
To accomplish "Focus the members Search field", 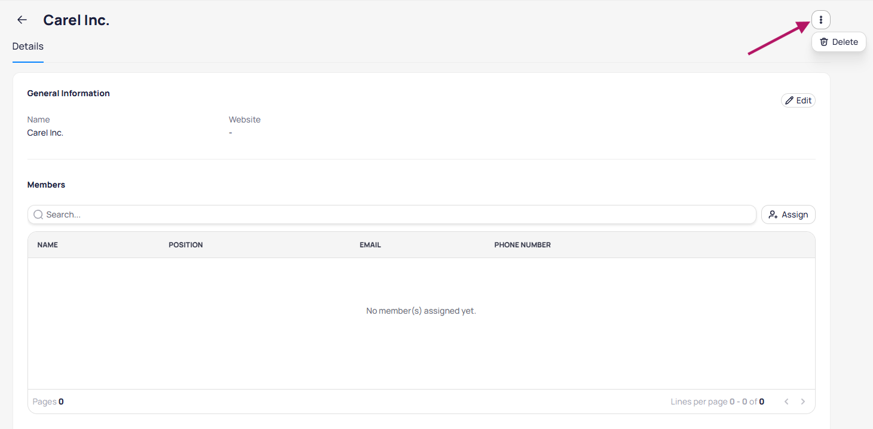I will (394, 214).
